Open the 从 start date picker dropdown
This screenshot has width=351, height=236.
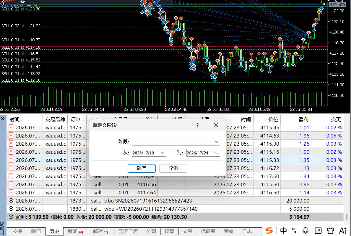click(162, 153)
